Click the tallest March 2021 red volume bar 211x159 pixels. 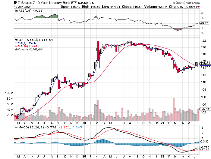[x=174, y=109]
